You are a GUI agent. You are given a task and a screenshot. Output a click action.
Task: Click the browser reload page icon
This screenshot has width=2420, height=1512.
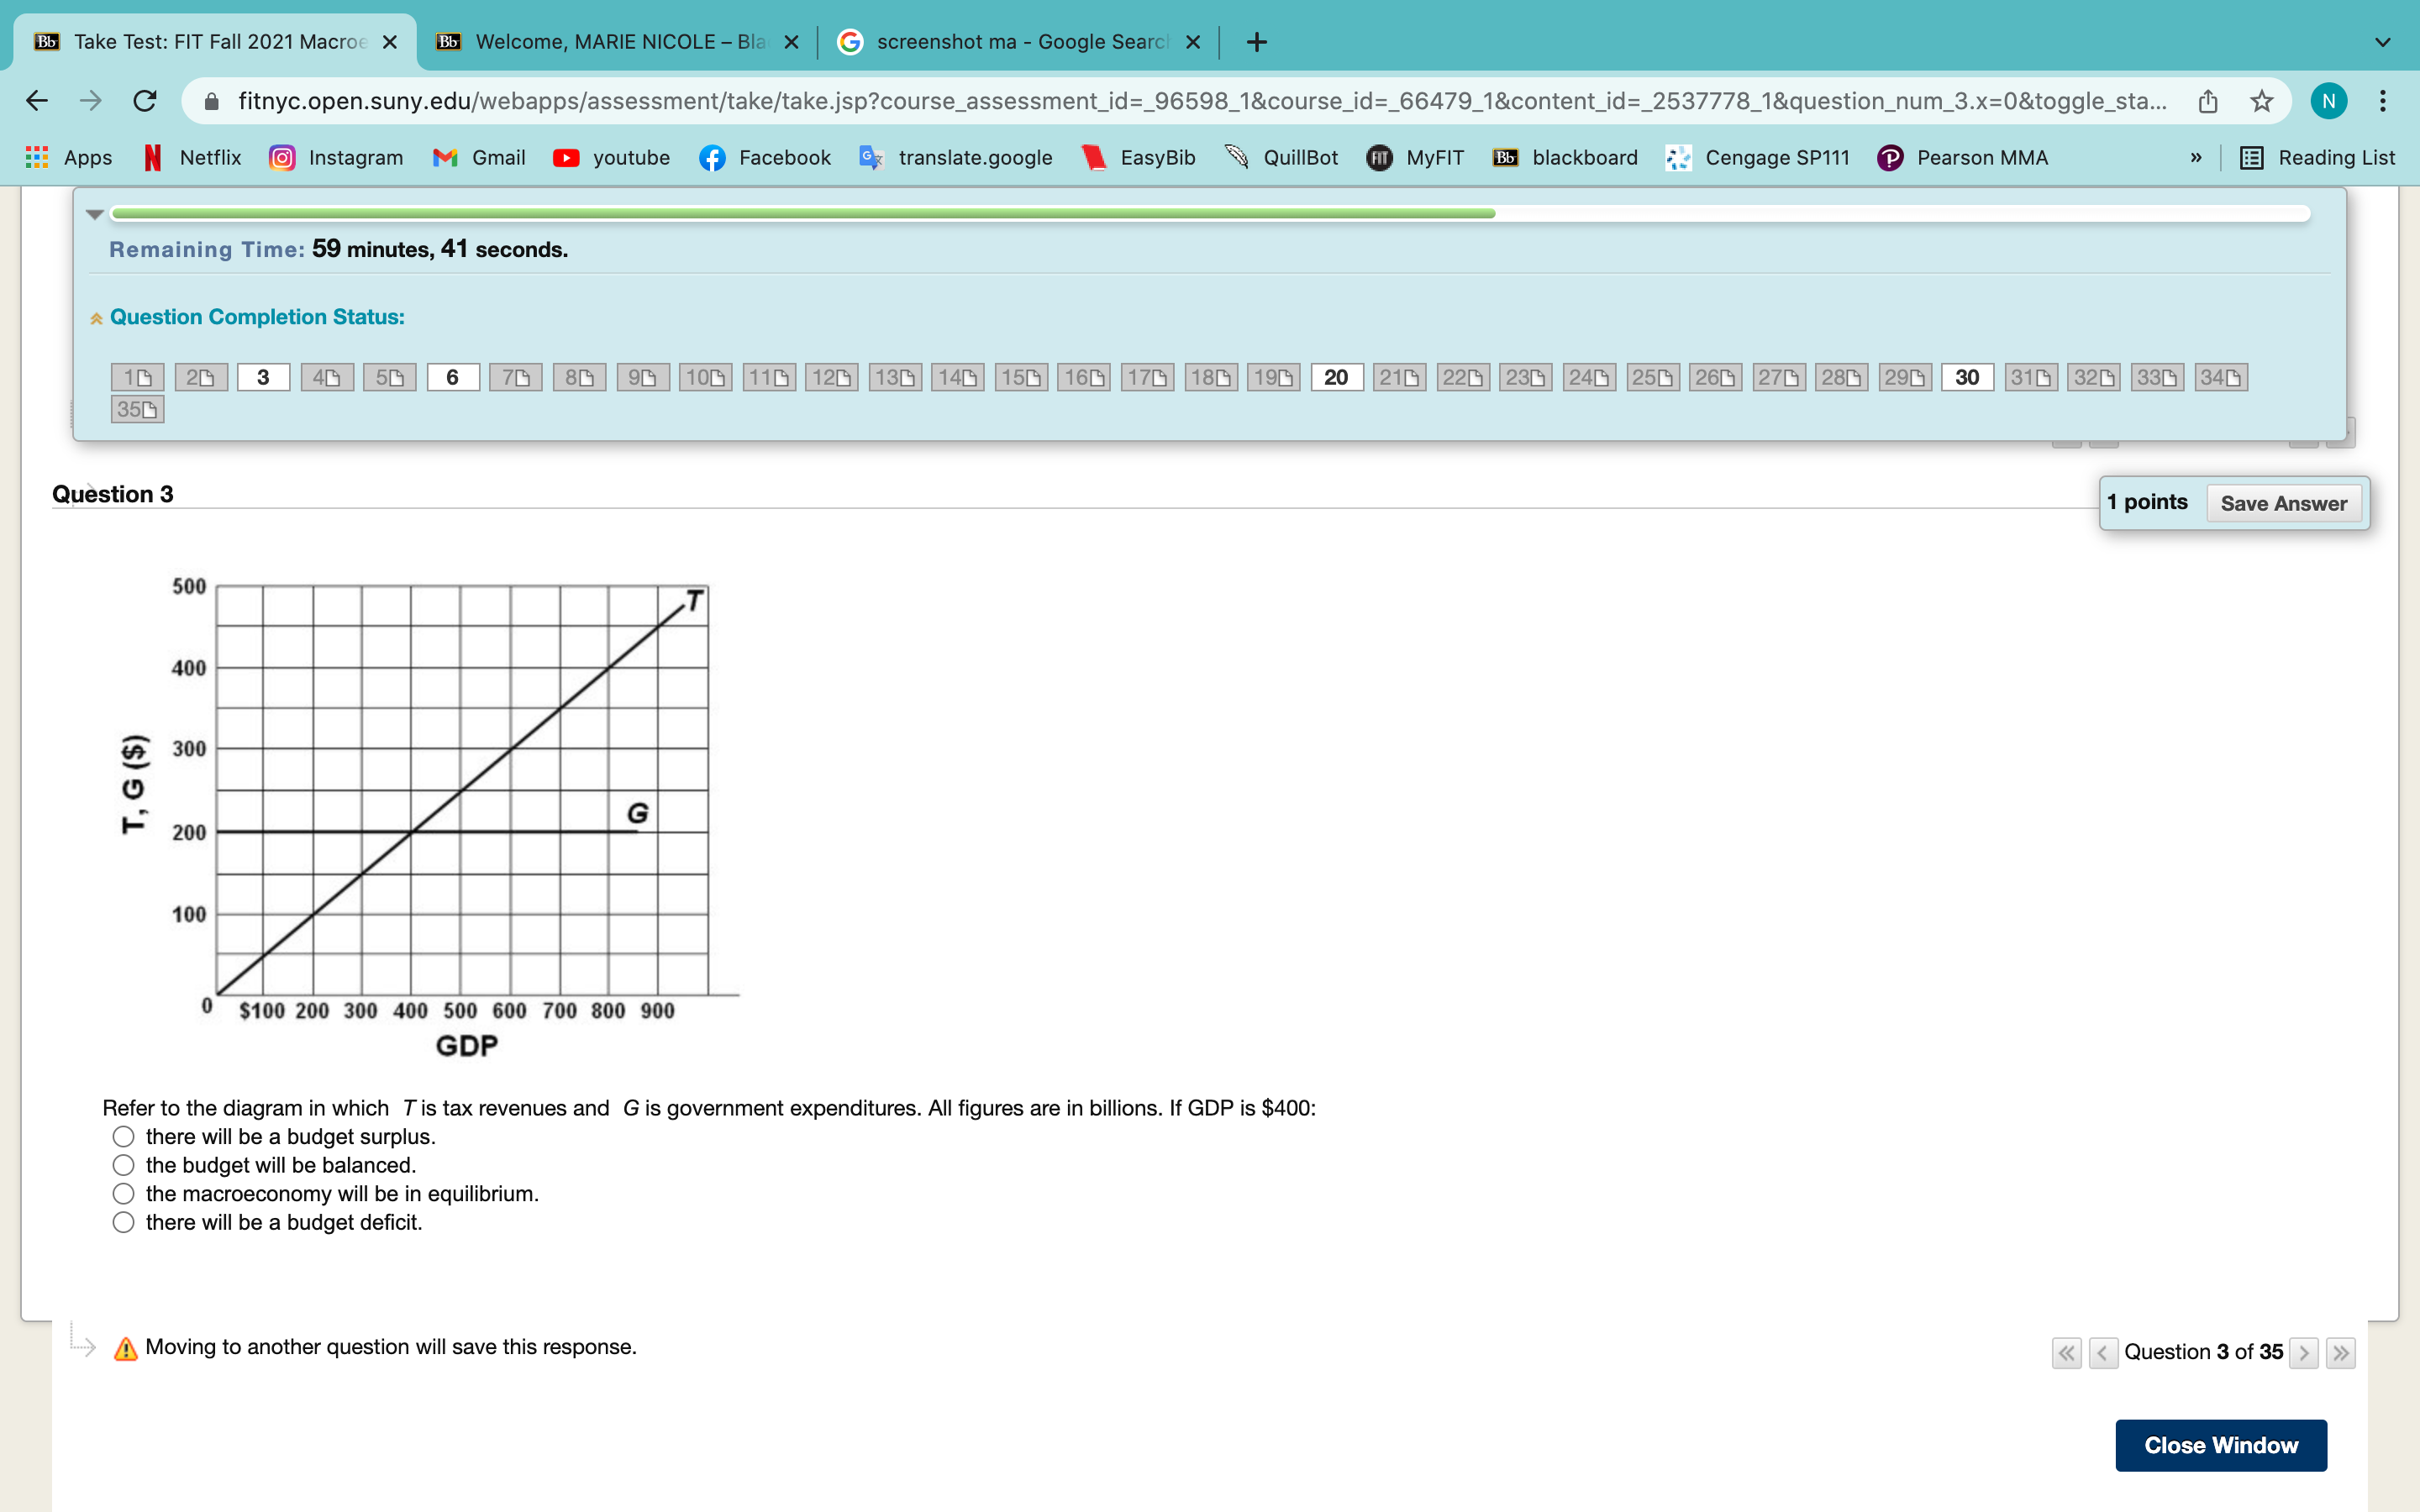coord(145,101)
